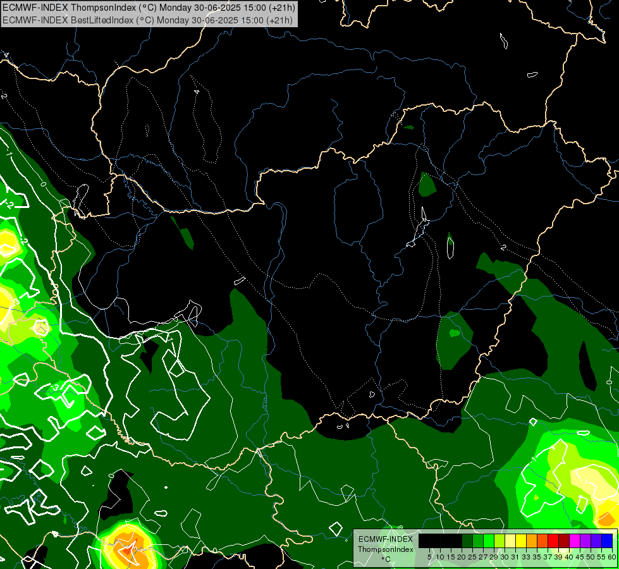Click the legend scale value '25'

point(472,557)
